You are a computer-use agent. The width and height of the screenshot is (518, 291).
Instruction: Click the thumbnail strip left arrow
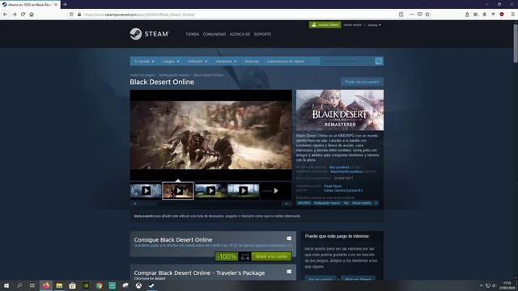click(134, 204)
